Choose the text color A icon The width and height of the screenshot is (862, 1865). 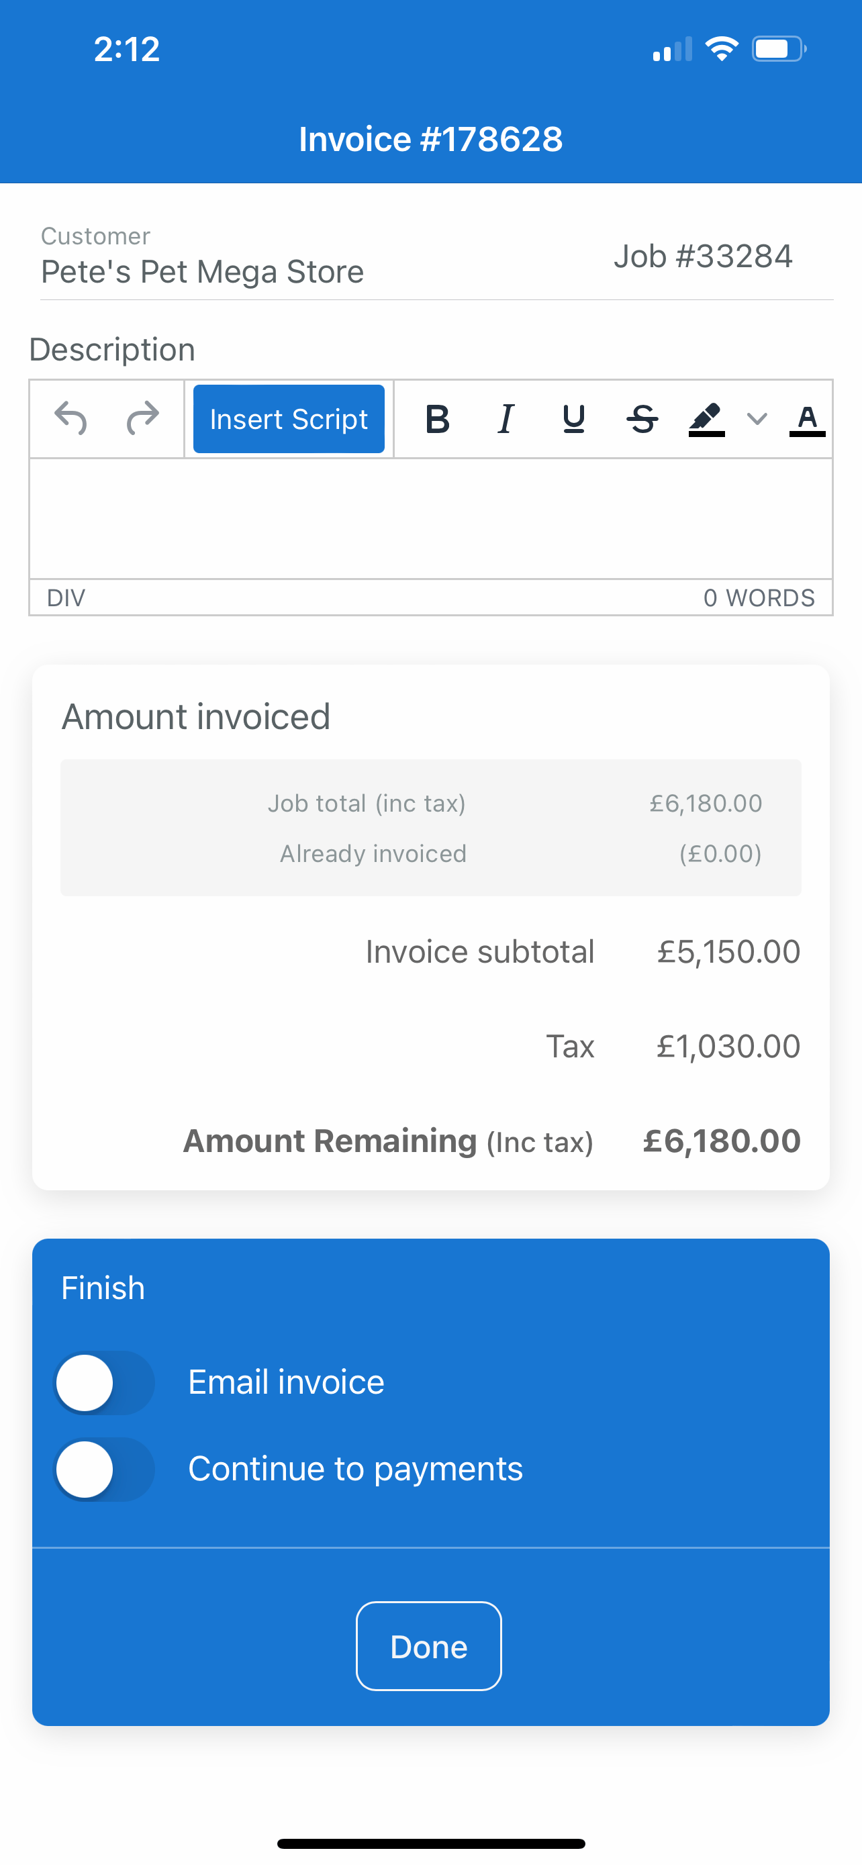[x=807, y=420]
